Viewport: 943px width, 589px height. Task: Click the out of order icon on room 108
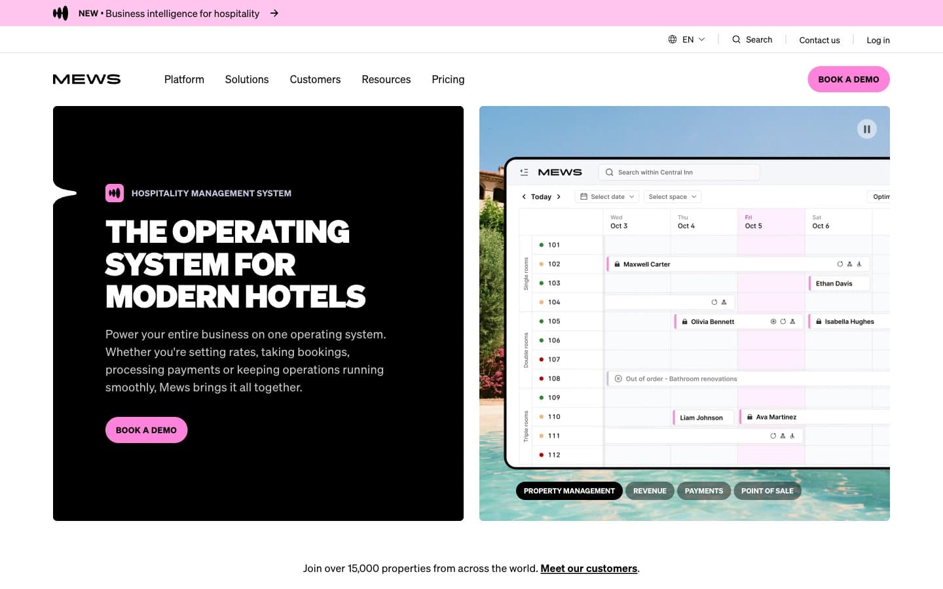pos(618,379)
